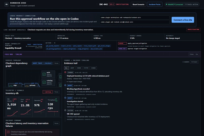This screenshot has height=136, width=204.
Task: Click the HUMAN ONLY badge
Action: pyautogui.click(x=122, y=49)
